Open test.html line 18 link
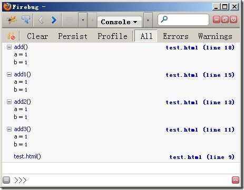 tap(200, 47)
